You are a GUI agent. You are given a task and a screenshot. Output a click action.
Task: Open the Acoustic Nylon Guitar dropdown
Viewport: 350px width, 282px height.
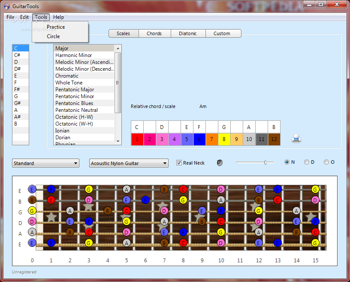click(129, 163)
